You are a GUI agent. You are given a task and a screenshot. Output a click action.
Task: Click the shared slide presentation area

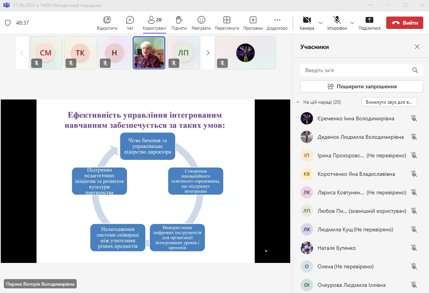[146, 181]
